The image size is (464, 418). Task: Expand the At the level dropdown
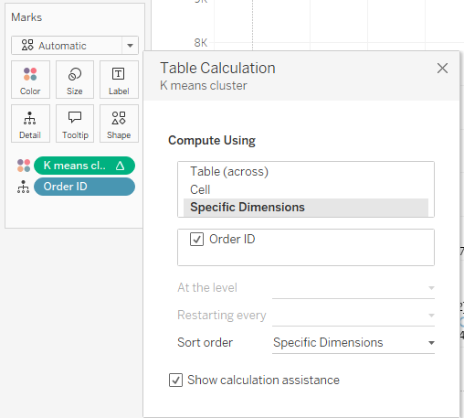coord(353,288)
